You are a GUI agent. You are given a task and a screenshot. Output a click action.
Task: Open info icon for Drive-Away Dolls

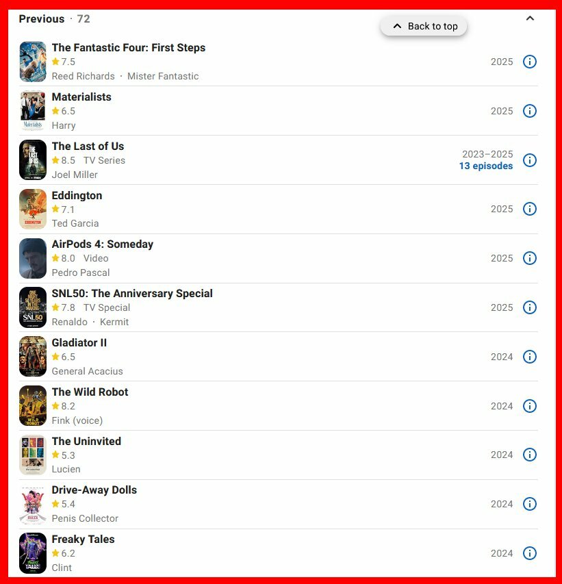[529, 504]
